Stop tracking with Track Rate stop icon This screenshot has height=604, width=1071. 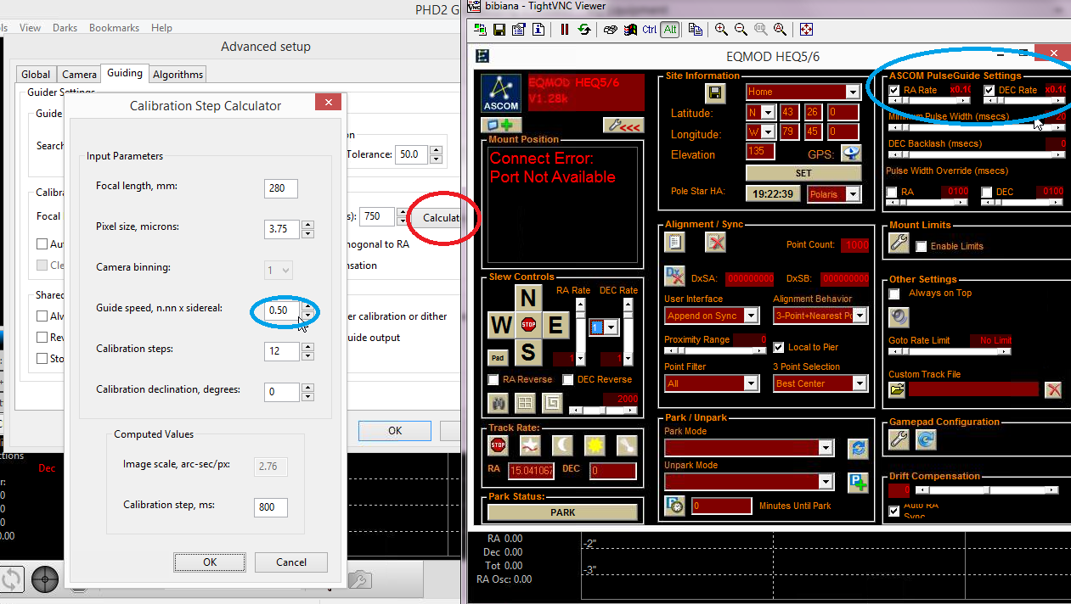499,444
